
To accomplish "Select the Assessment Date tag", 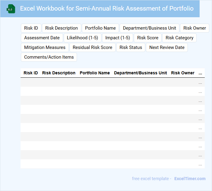I will coord(42,38).
